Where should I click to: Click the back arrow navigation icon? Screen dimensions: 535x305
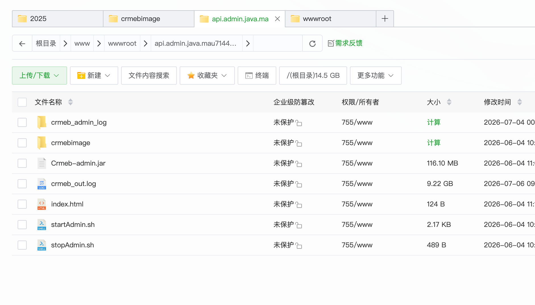coord(22,43)
